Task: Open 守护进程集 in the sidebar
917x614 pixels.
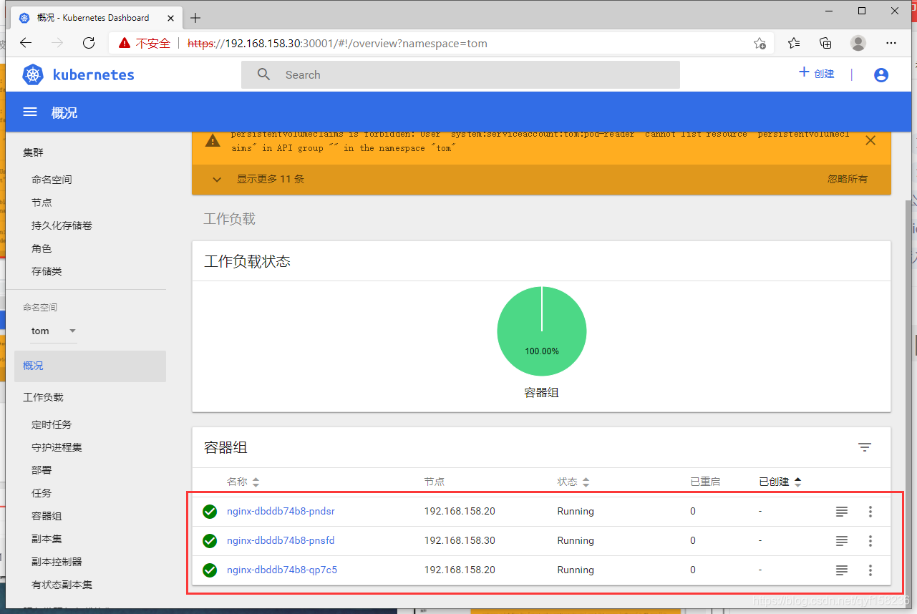Action: click(57, 447)
